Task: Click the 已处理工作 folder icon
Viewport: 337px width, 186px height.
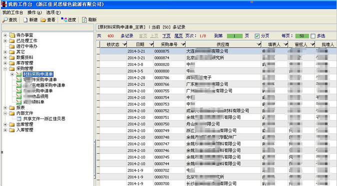Action: click(12, 40)
